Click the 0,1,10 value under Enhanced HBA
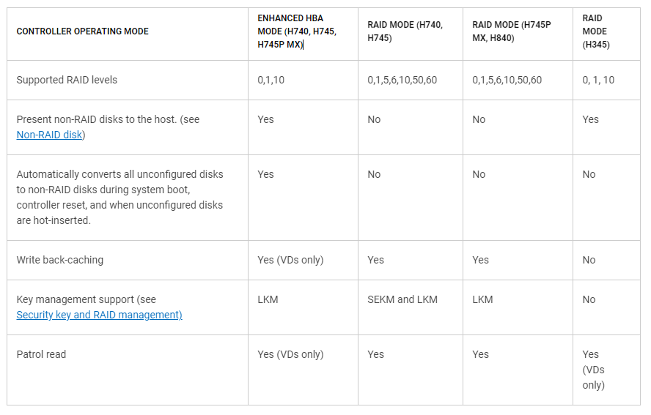Image resolution: width=651 pixels, height=415 pixels. click(271, 80)
